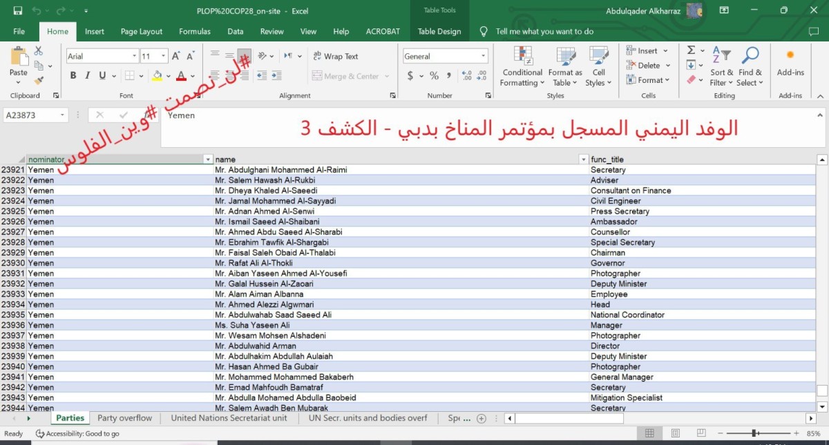This screenshot has height=445, width=829.
Task: Click the Undo arrow in Quick Access
Action: click(x=37, y=10)
